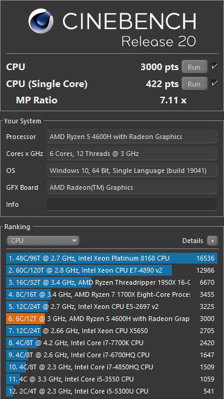Toggle the CPU test checkbox
Screen dimensions: 224x399
(x=214, y=66)
